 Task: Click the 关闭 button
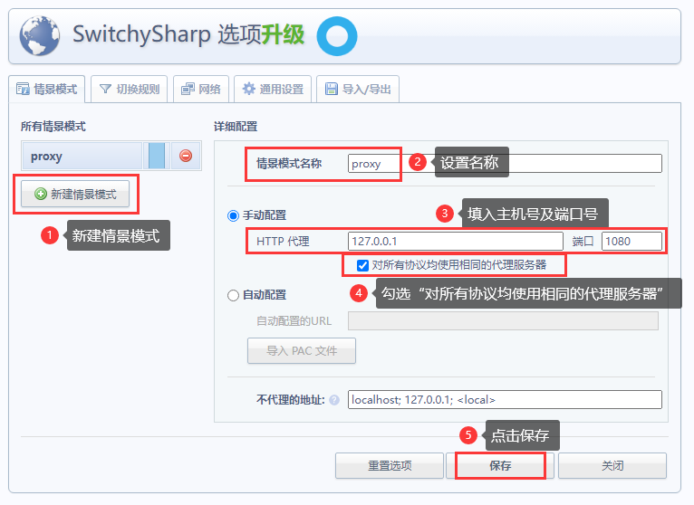tap(612, 465)
